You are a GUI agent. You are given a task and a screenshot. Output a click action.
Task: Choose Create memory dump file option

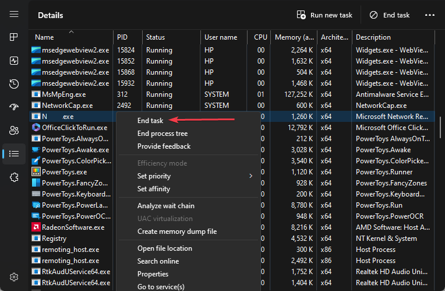[x=177, y=232]
